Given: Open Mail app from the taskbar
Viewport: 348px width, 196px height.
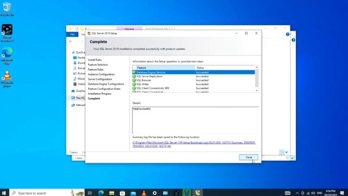Looking at the screenshot, I should (x=133, y=193).
